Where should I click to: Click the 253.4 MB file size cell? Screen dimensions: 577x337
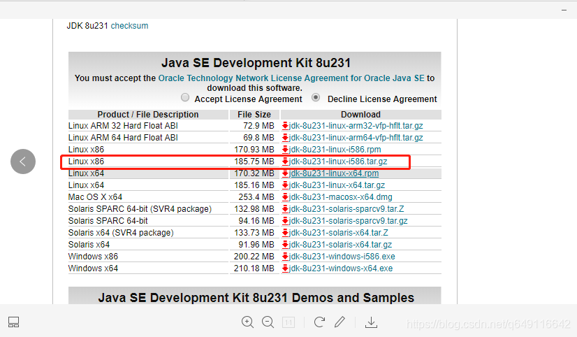point(256,197)
